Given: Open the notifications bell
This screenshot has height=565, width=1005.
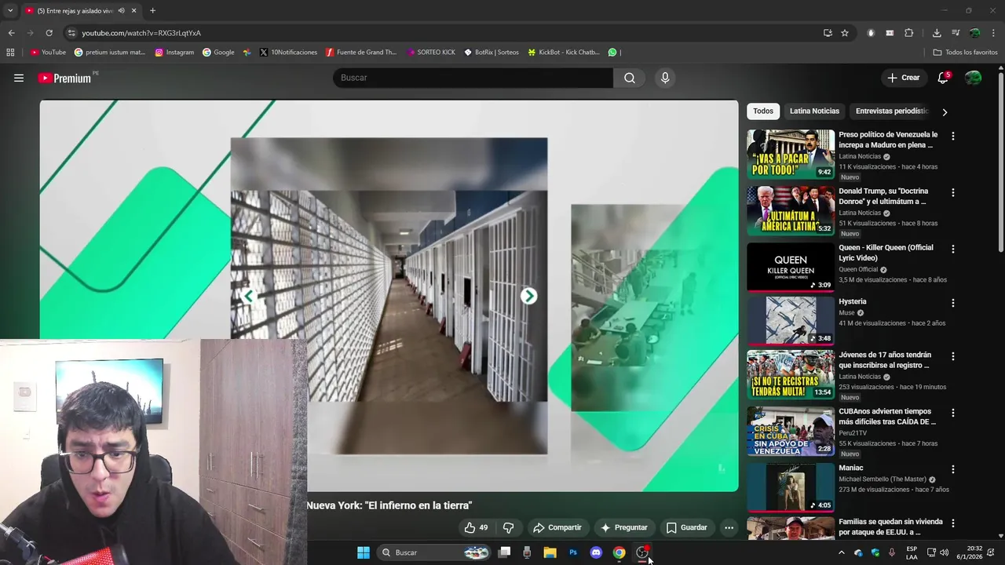Looking at the screenshot, I should click(x=943, y=78).
